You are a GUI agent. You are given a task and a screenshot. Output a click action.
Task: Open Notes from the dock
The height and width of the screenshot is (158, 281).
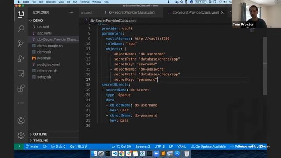(136, 154)
